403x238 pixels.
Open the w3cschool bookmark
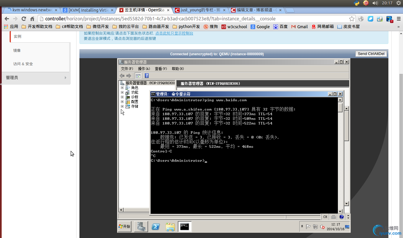[234, 26]
